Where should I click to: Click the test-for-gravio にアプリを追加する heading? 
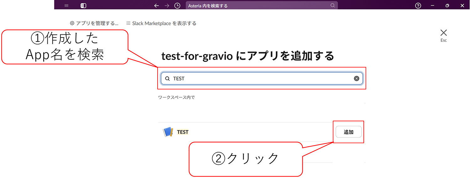(x=248, y=56)
